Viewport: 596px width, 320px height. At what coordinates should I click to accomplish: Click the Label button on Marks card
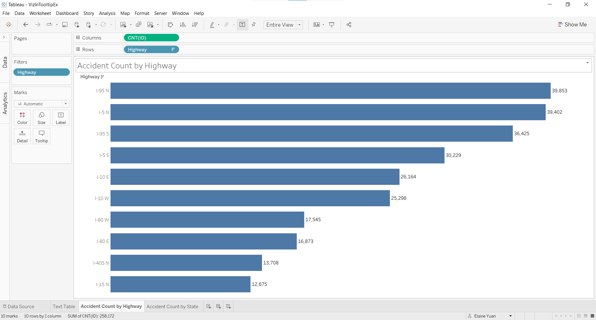tap(61, 118)
